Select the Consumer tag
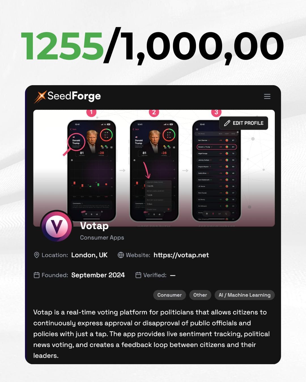The image size is (306, 382). 169,295
